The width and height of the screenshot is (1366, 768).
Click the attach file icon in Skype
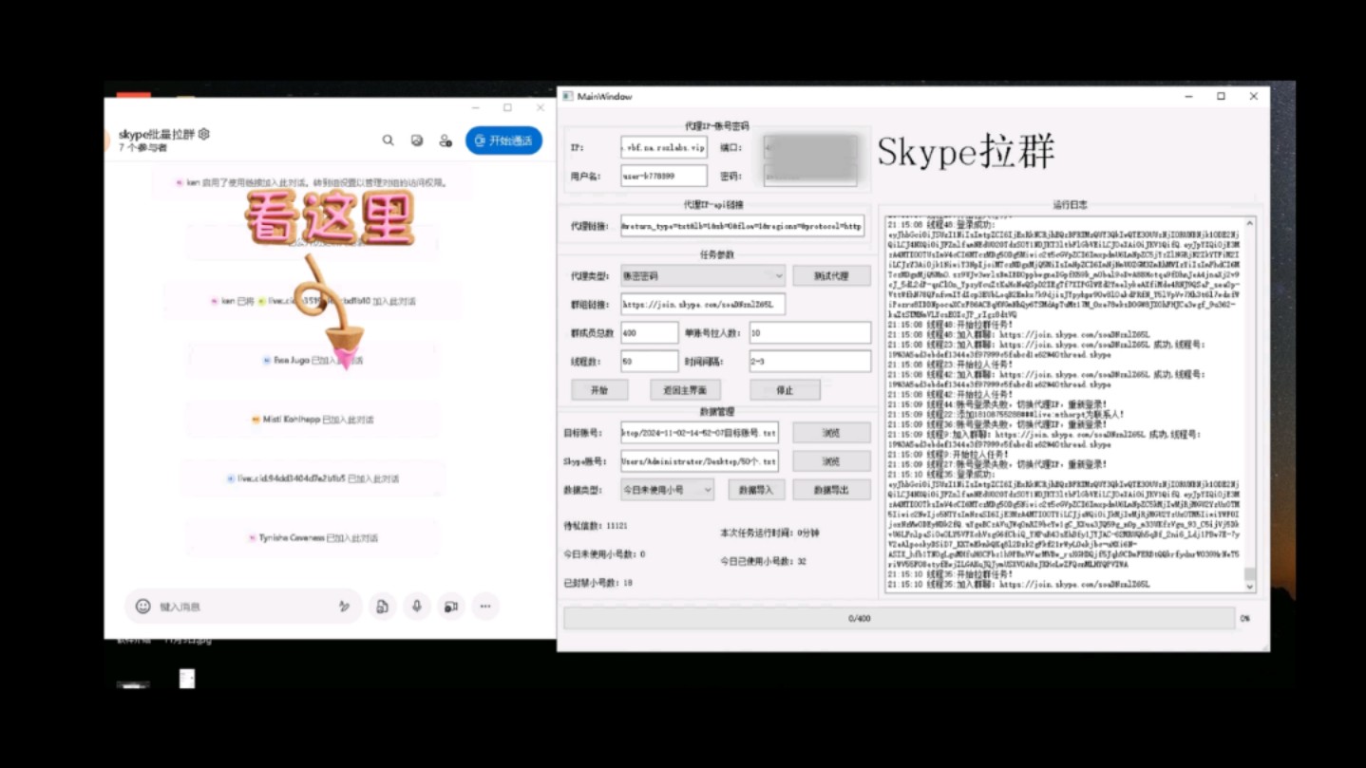[x=382, y=606]
